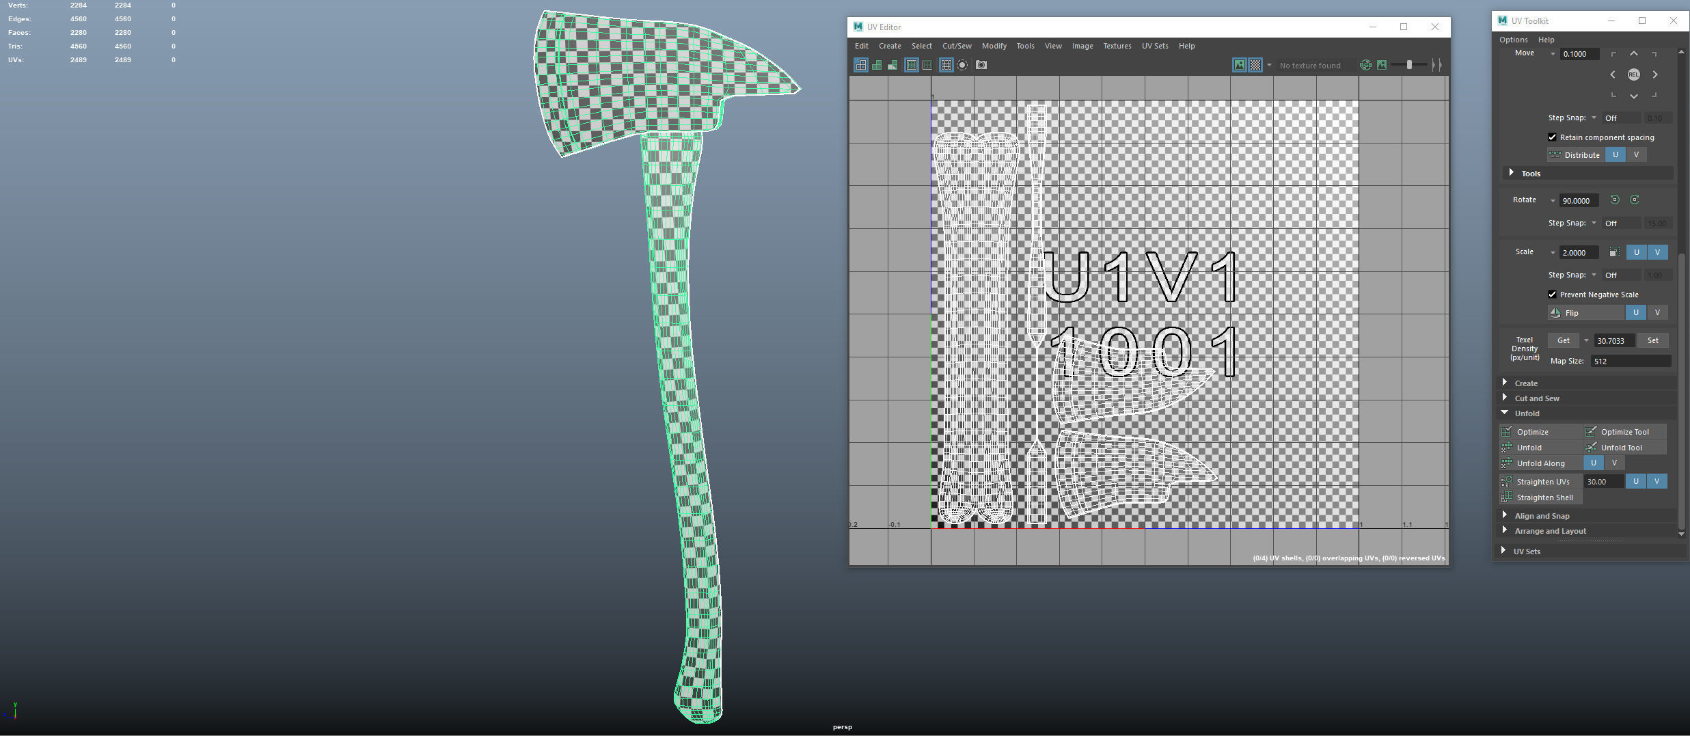Toggle Distribute V direction

coord(1636,155)
